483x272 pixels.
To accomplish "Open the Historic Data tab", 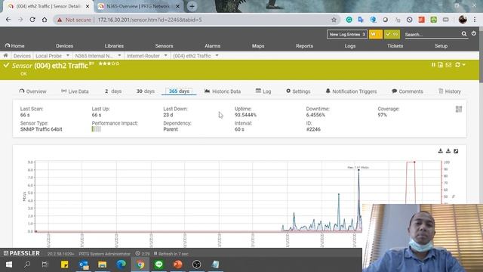I will tap(223, 91).
